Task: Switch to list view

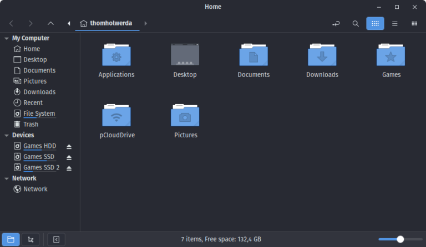Action: [395, 24]
